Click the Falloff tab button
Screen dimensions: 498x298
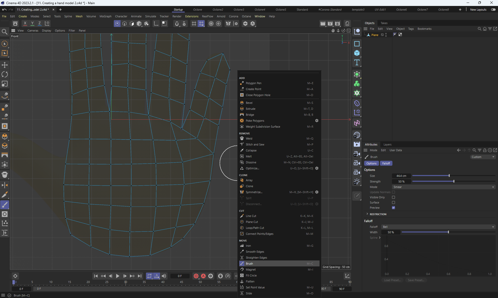386,163
